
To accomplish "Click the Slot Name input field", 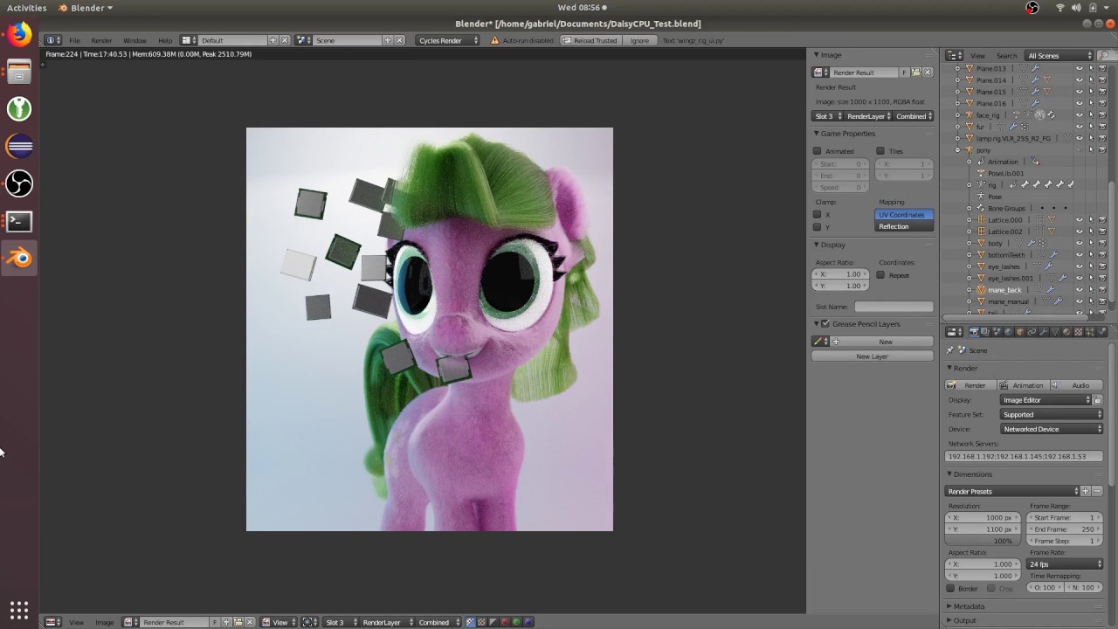I will point(894,307).
